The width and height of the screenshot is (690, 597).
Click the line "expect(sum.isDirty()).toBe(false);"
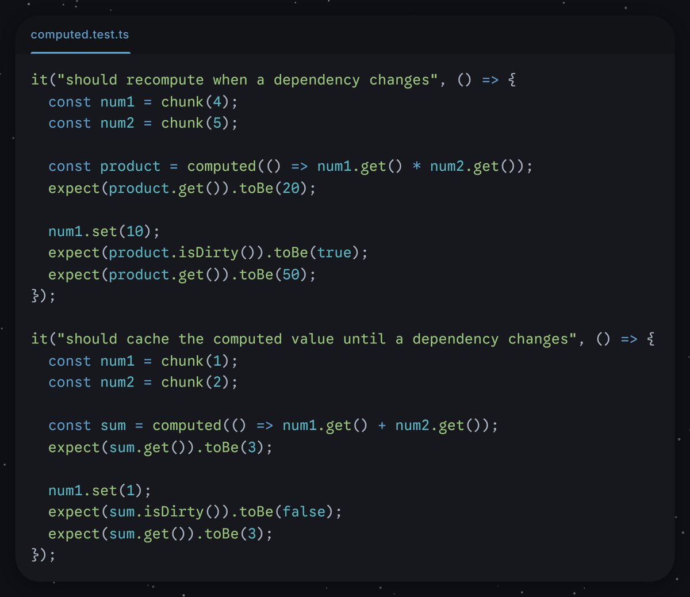(195, 512)
